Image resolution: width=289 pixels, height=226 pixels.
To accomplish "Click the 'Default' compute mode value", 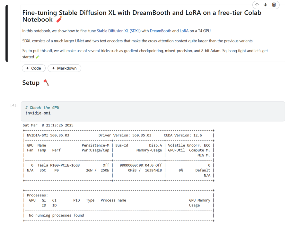I will pyautogui.click(x=203, y=170).
